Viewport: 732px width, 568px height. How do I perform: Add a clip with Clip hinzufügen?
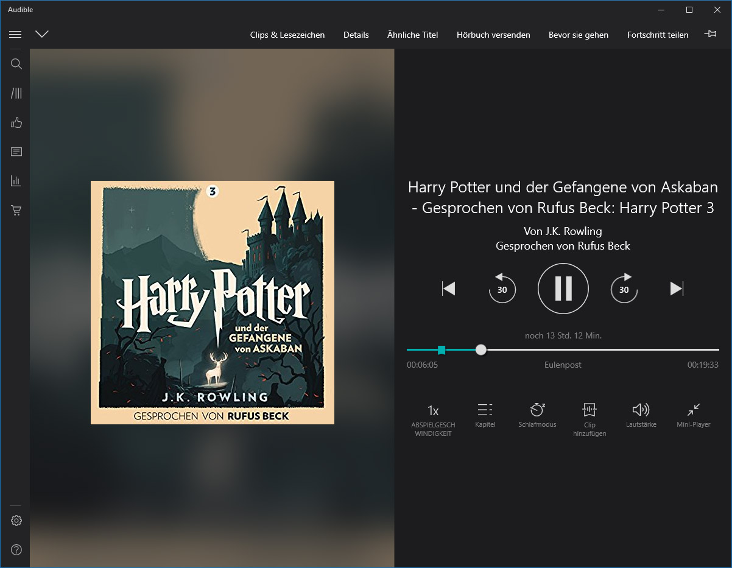click(x=589, y=420)
